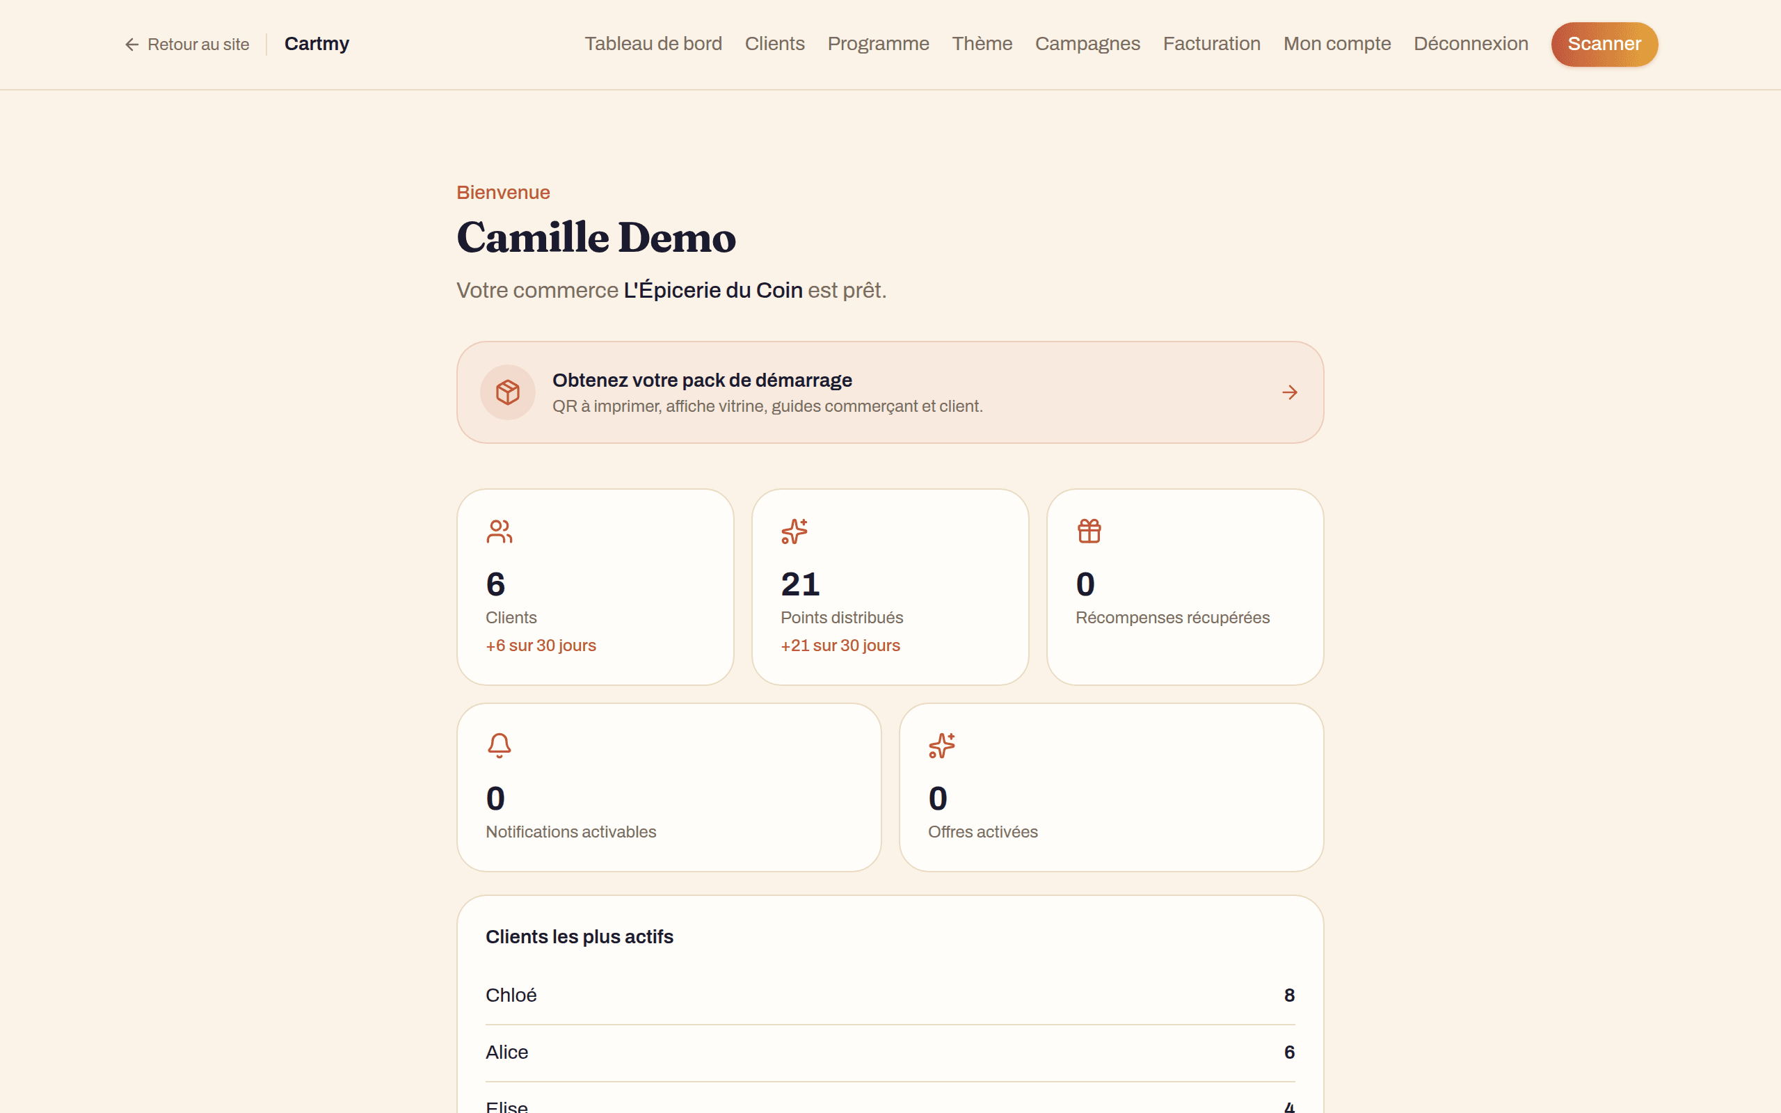Click the Offres activées label
Image resolution: width=1781 pixels, height=1113 pixels.
click(x=982, y=832)
